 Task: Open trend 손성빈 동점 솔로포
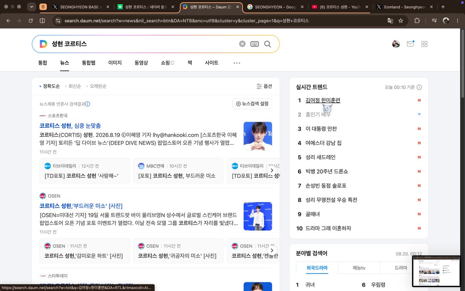(x=326, y=186)
